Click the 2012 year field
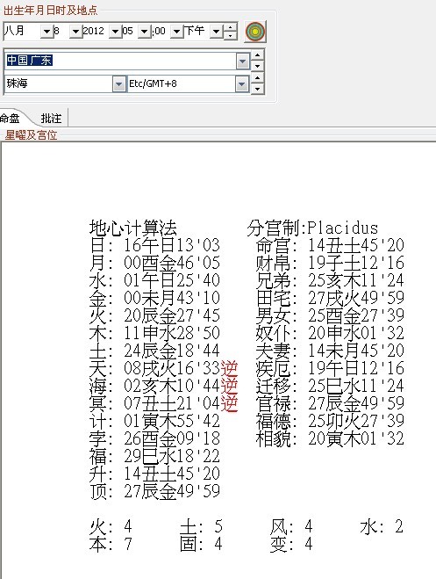This screenshot has height=579, width=436. pos(96,31)
